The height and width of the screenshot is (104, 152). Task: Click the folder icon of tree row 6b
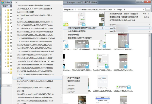pos(8,10)
